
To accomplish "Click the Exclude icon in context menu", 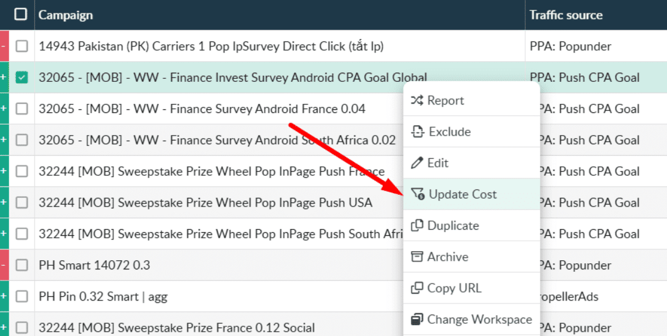I will coord(418,132).
